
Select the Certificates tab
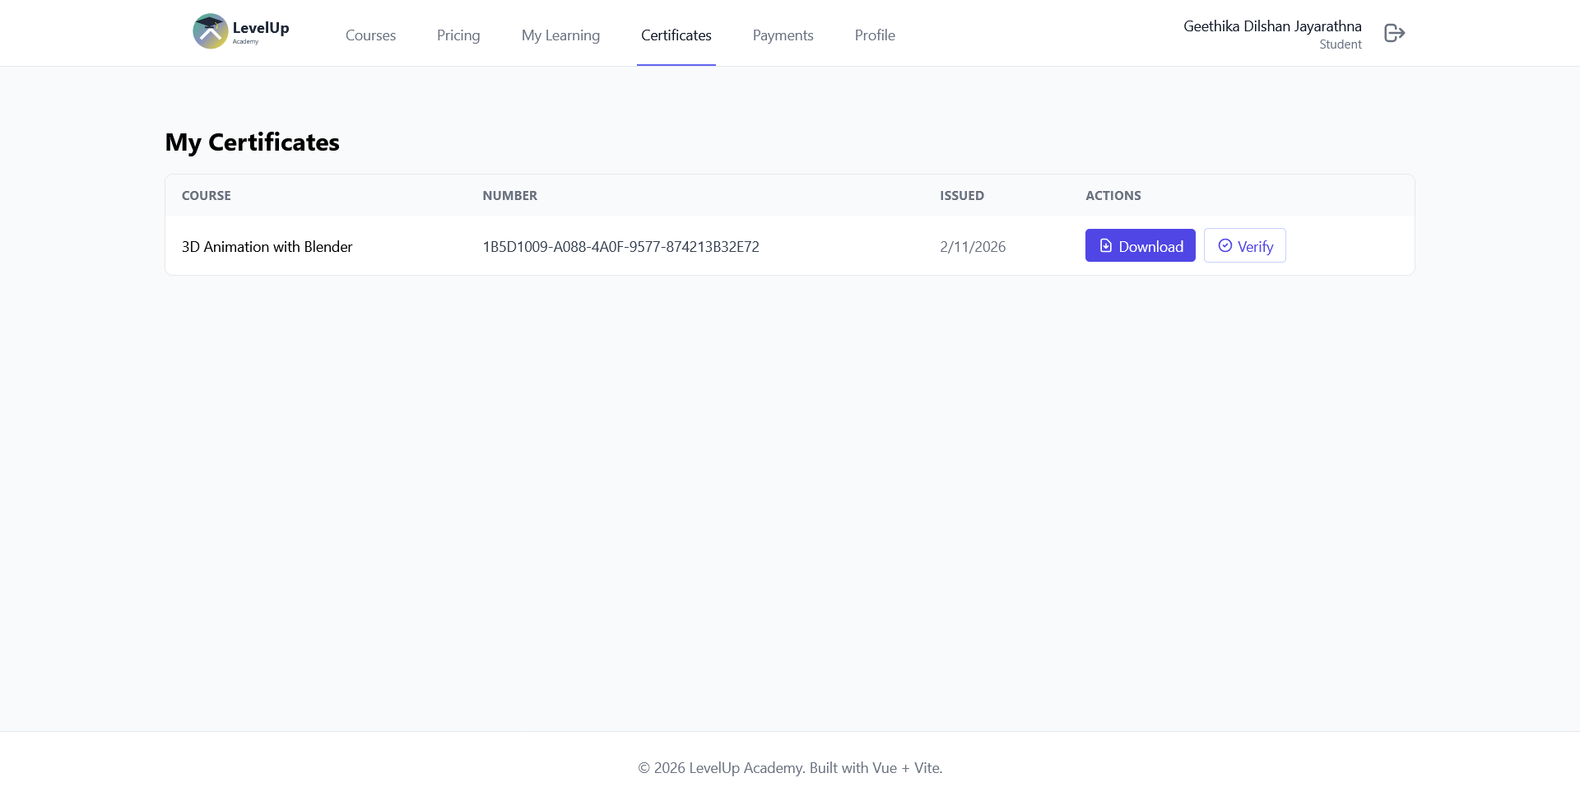coord(676,35)
